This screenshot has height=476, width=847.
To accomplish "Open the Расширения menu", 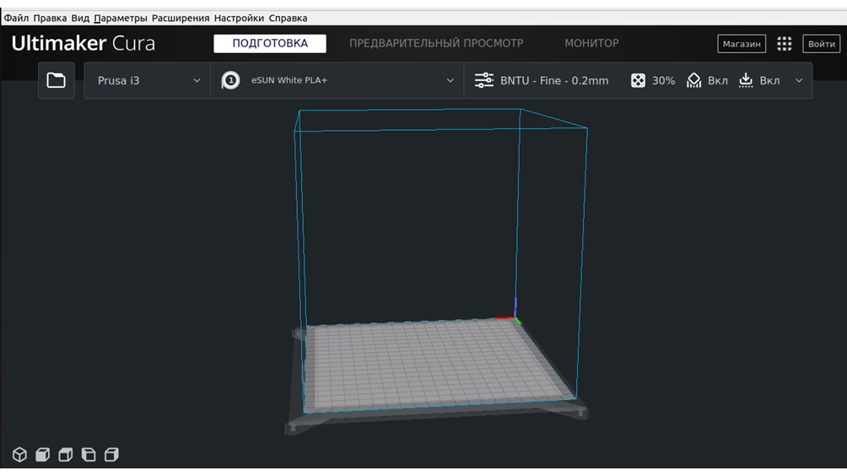I will tap(180, 18).
